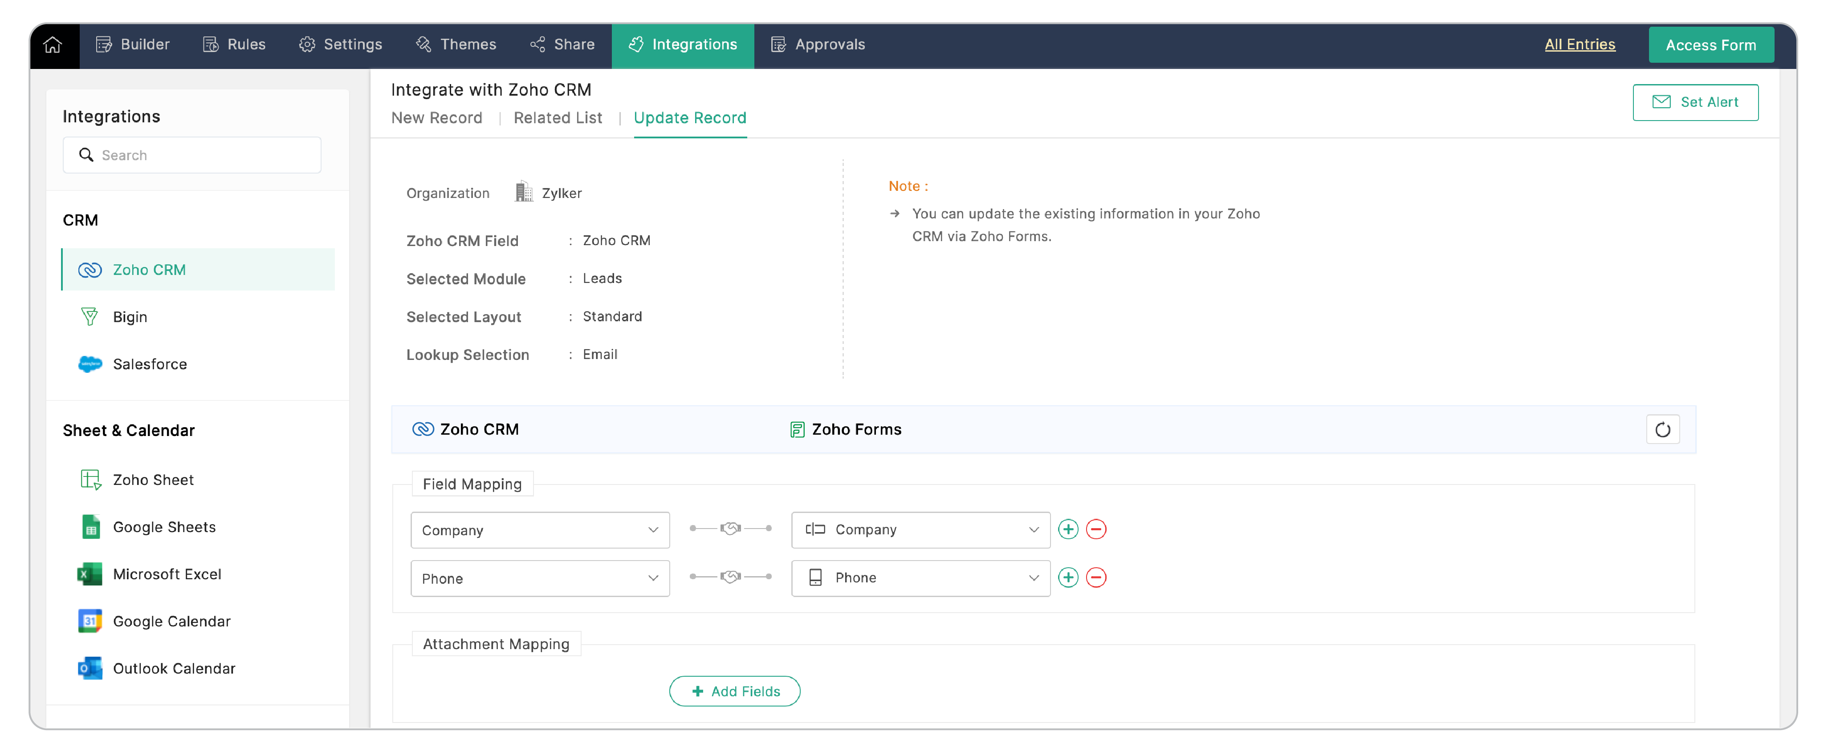Viewport: 1824px width, 755px height.
Task: Click the Zoho Forms header icon
Action: click(797, 429)
